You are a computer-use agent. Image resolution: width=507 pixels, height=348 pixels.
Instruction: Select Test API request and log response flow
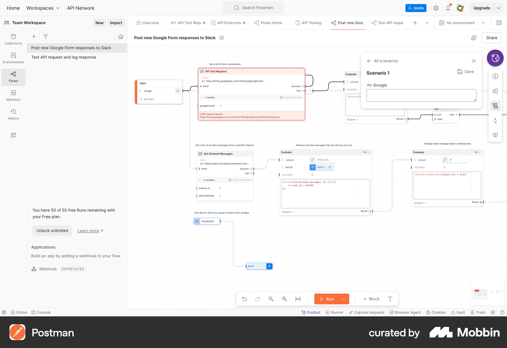[64, 57]
